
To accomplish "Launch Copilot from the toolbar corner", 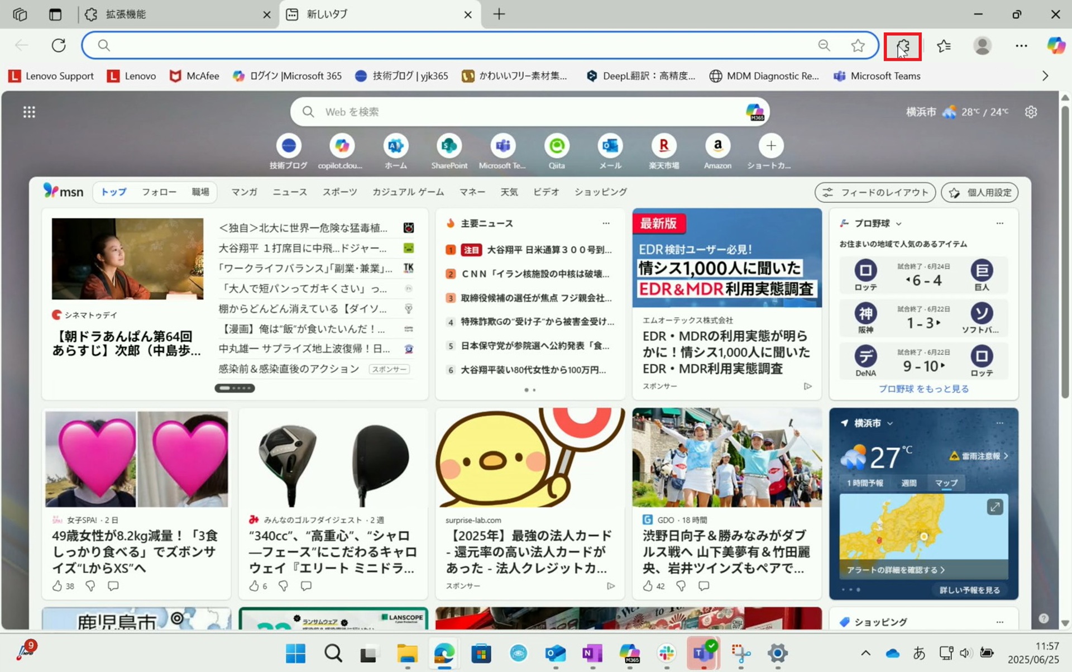I will click(x=1055, y=46).
